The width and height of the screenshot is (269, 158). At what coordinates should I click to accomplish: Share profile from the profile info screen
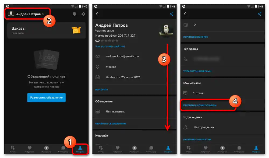click(171, 14)
